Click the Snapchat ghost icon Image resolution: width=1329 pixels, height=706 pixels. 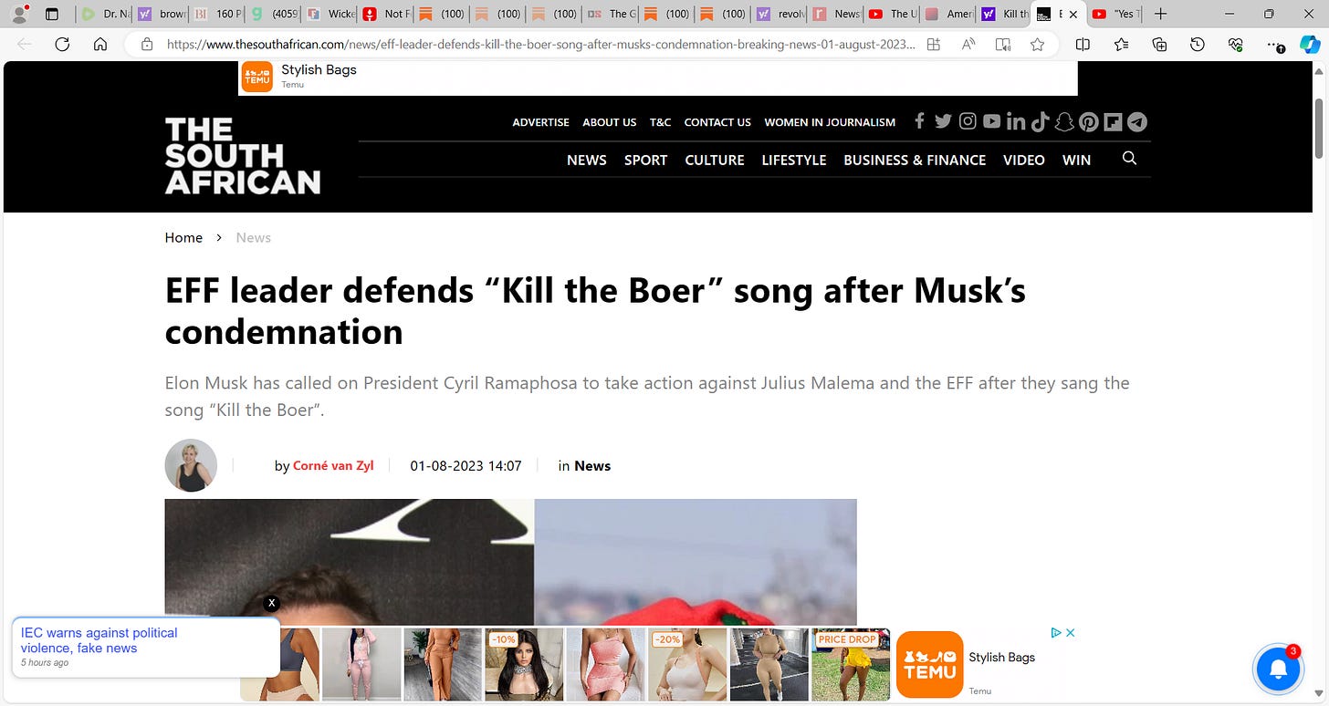[1063, 121]
